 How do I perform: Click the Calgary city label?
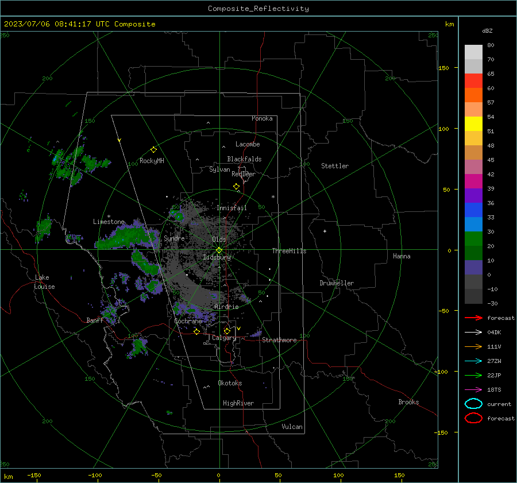224,338
